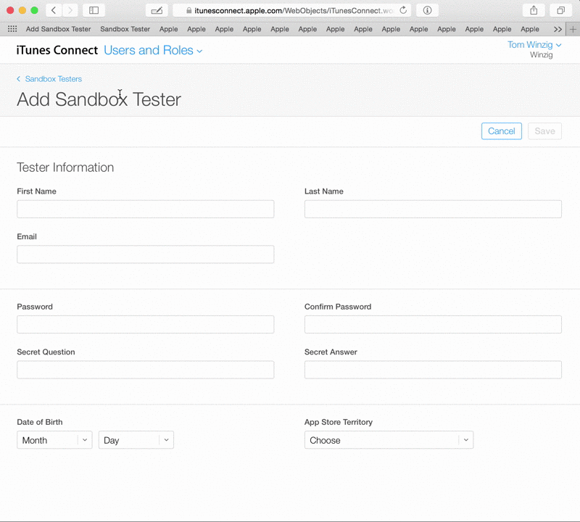The image size is (580, 522).
Task: Expand the Users and Roles menu
Action: tap(153, 50)
